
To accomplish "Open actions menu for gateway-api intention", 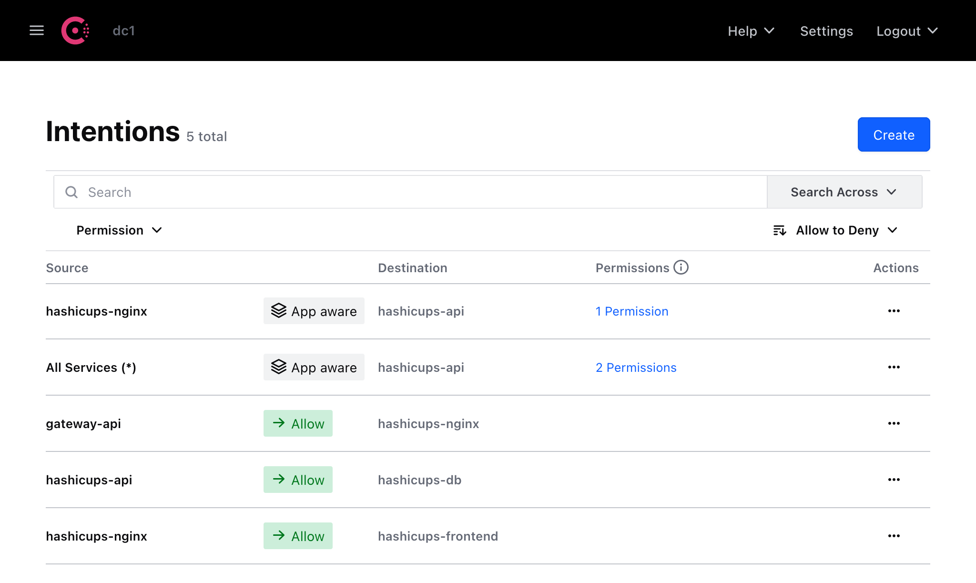I will click(894, 423).
